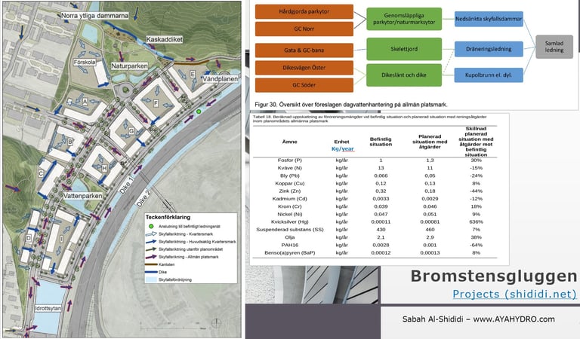The image size is (580, 339).
Task: Click the Fosfor (P) row label
Action: (x=290, y=160)
